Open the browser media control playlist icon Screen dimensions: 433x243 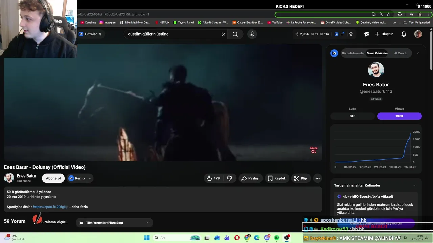coord(412,14)
